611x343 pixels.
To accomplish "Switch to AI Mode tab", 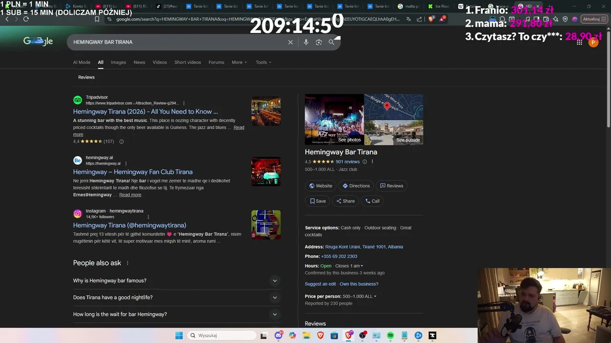I will [82, 62].
